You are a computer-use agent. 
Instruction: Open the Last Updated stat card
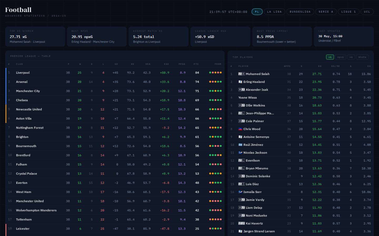tap(344, 36)
